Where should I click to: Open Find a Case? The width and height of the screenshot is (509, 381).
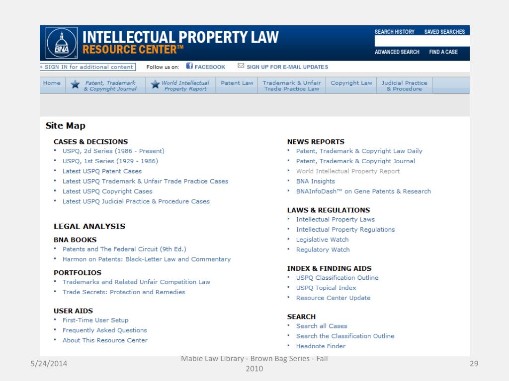pyautogui.click(x=443, y=52)
